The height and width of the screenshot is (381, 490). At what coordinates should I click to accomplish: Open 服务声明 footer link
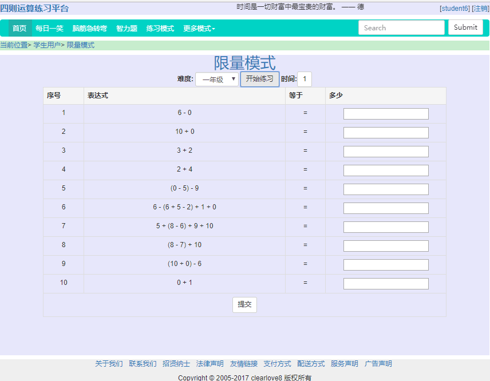[x=345, y=363]
